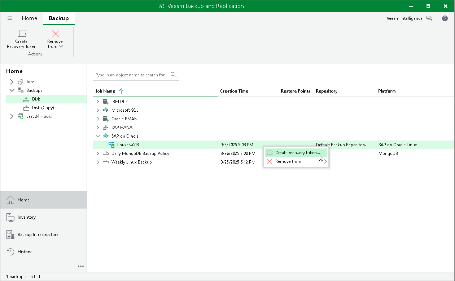Click the linuxsrv008 backup icon

coord(111,145)
